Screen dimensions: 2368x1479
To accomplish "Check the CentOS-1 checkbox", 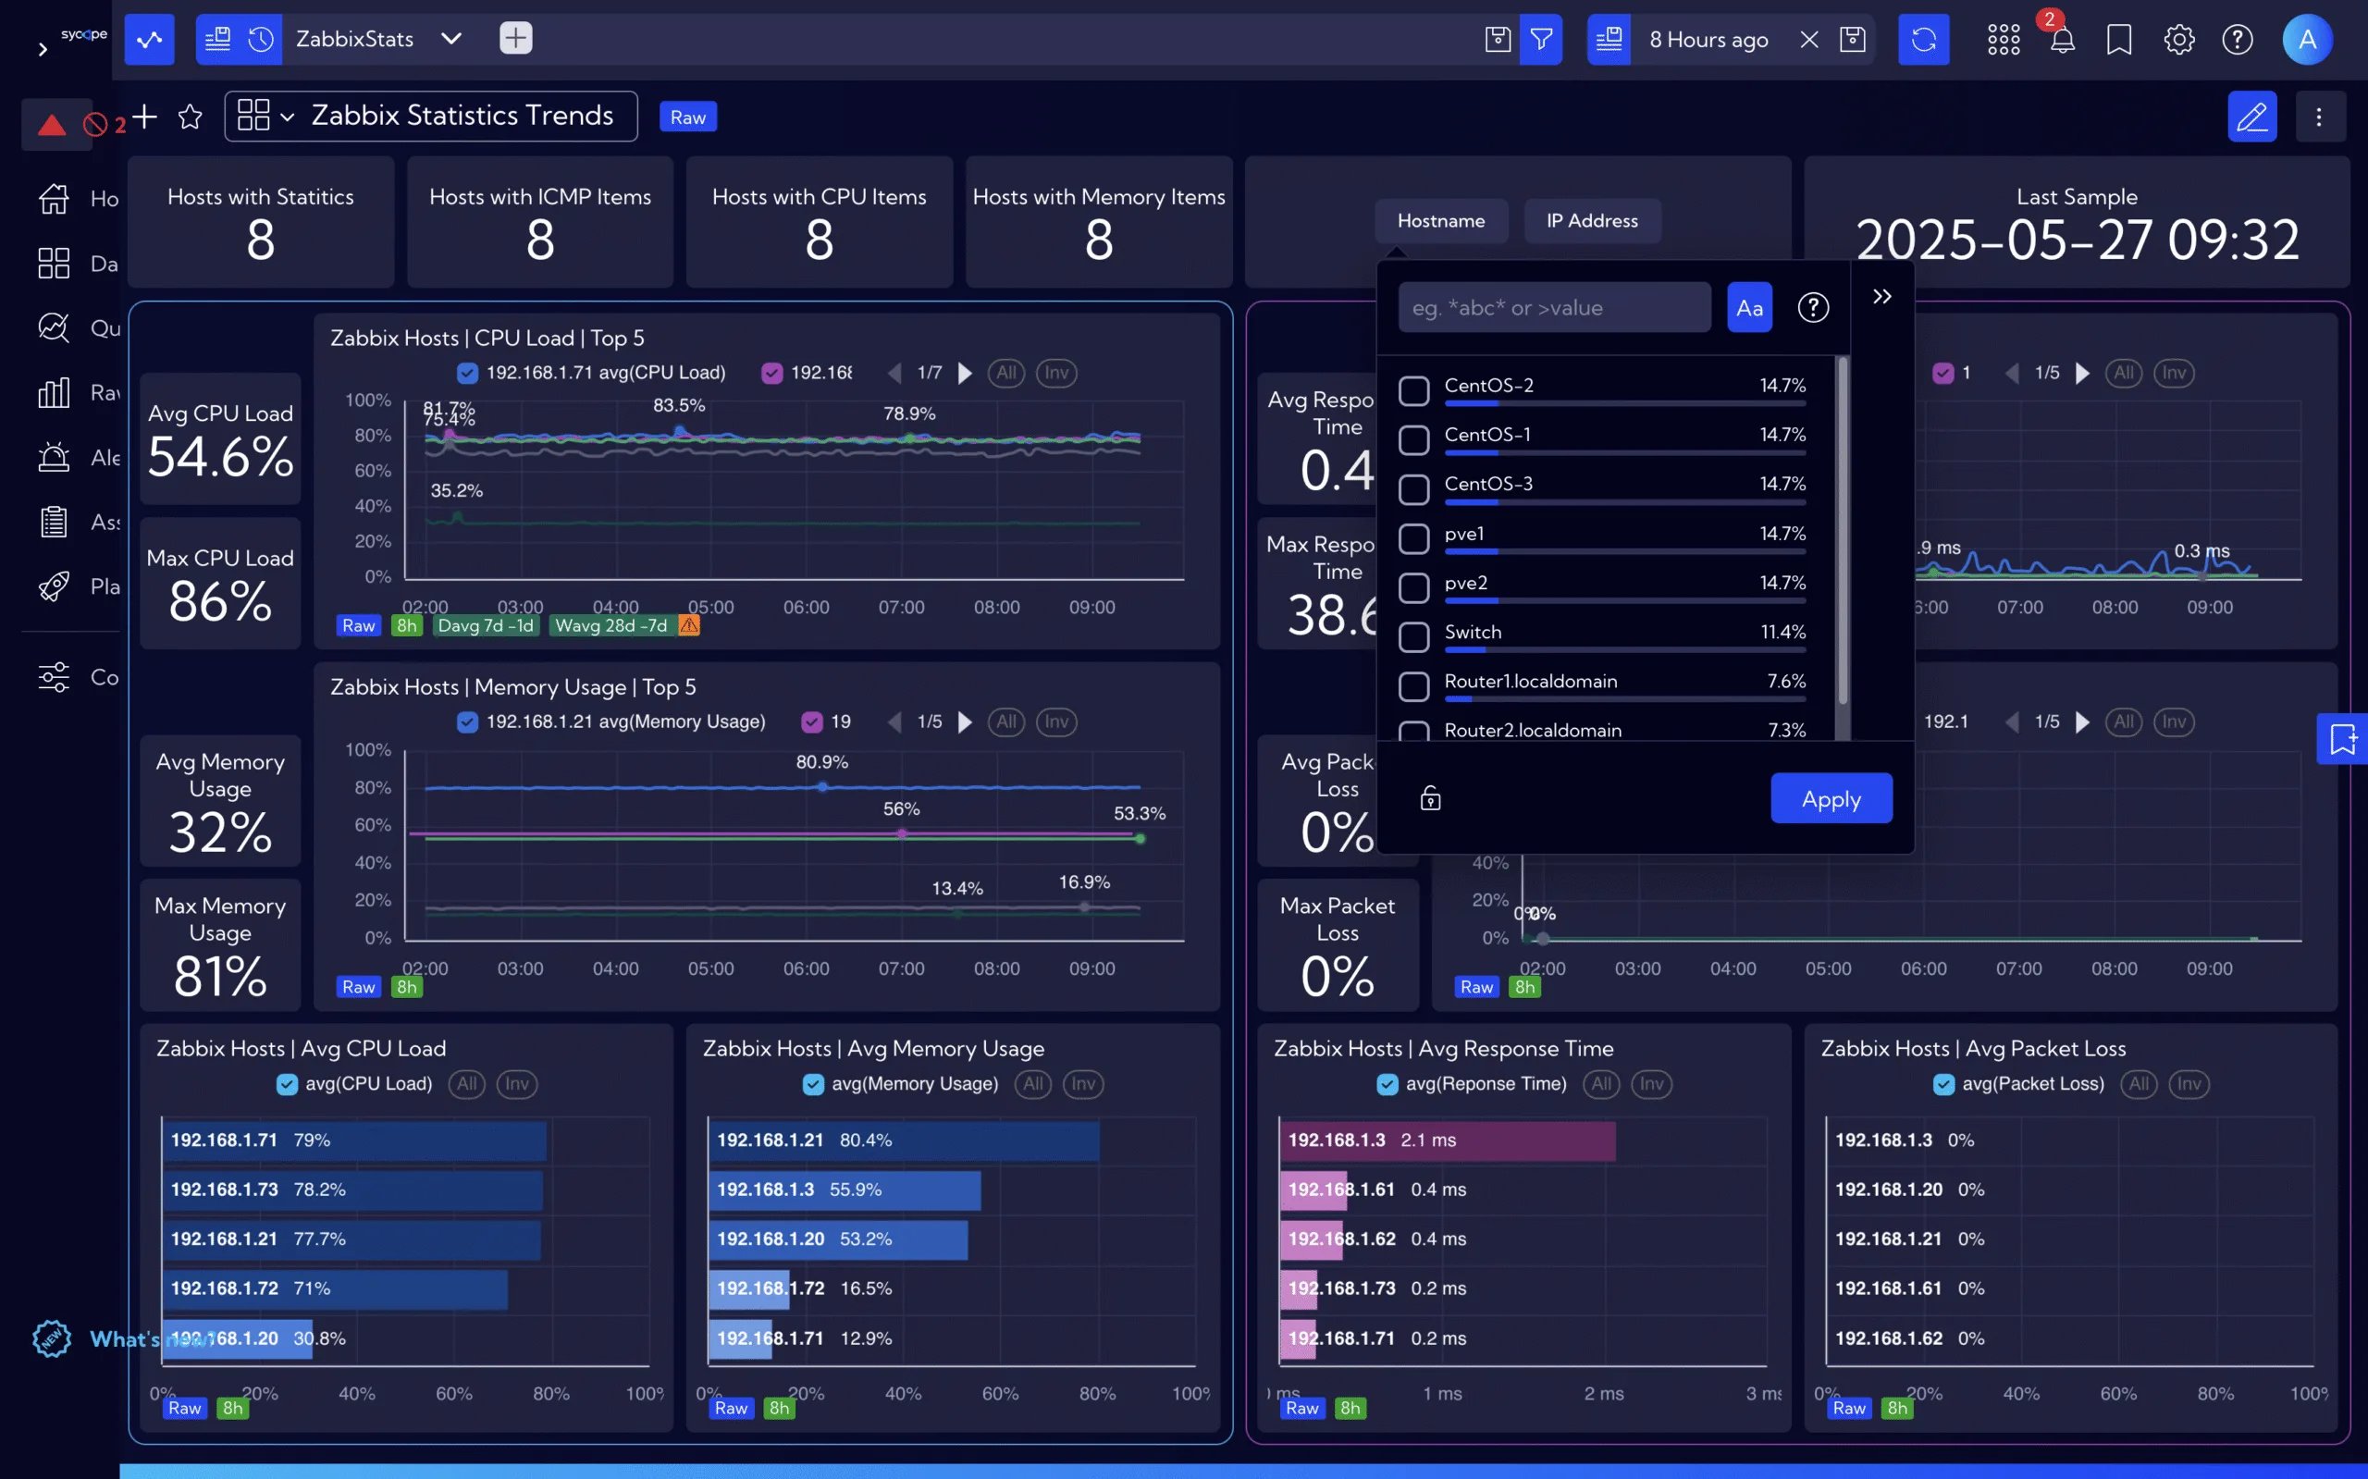I will (1413, 439).
